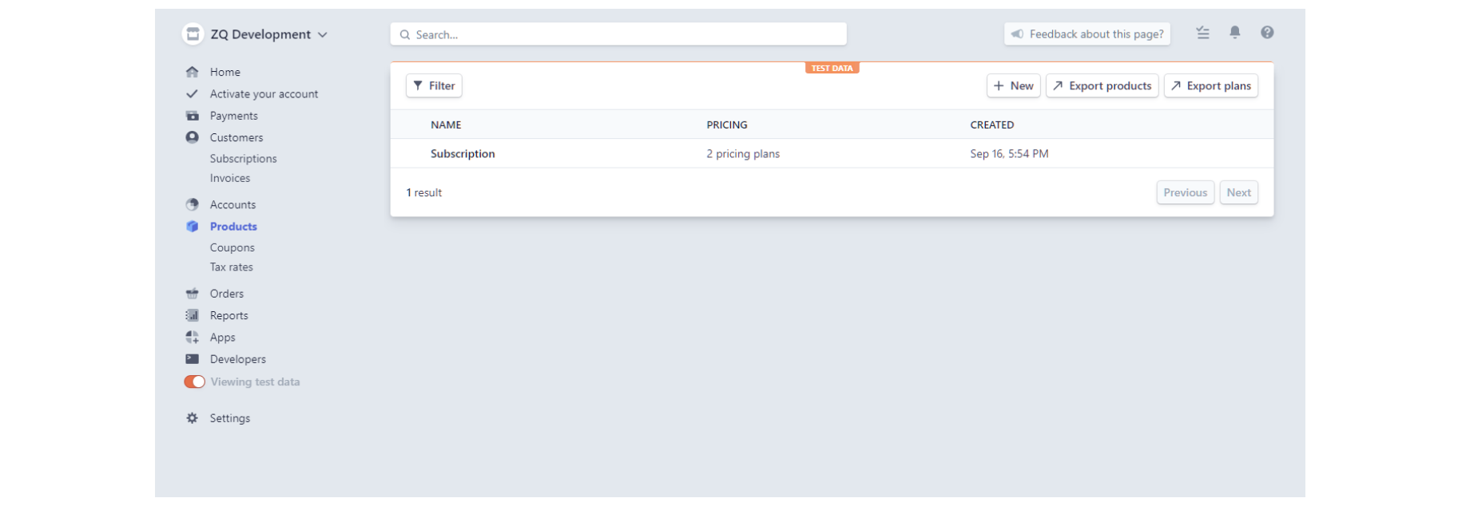Open Reports section
The height and width of the screenshot is (506, 1462).
tap(228, 315)
